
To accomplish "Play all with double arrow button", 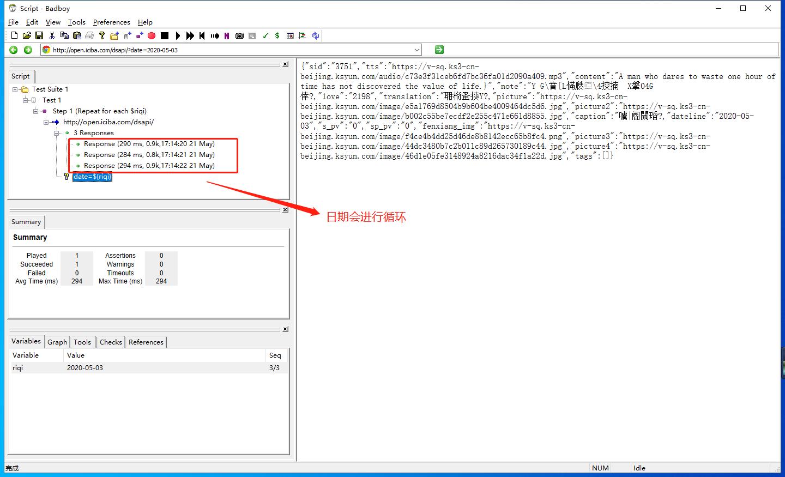I will pyautogui.click(x=190, y=35).
